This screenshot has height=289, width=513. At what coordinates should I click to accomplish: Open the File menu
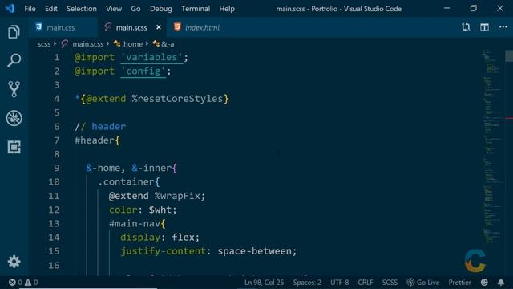click(x=30, y=9)
